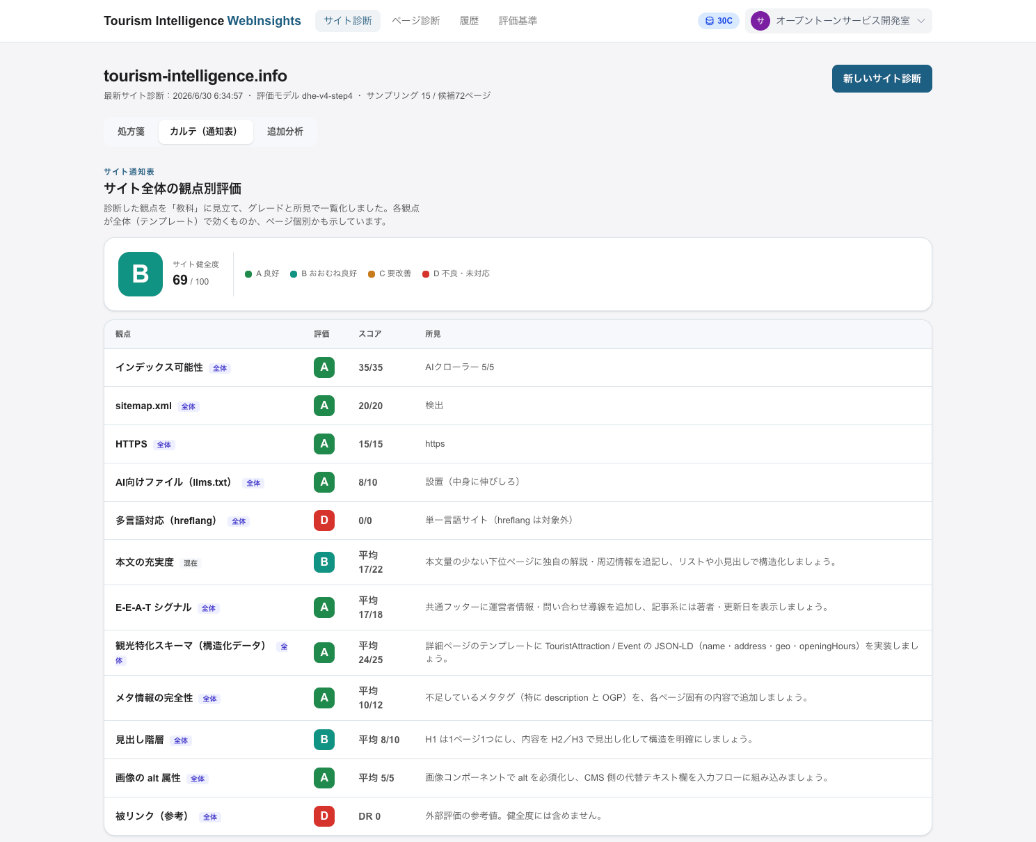Click the A grade badge for メタ情報の完全性
This screenshot has height=842, width=1036.
click(324, 698)
